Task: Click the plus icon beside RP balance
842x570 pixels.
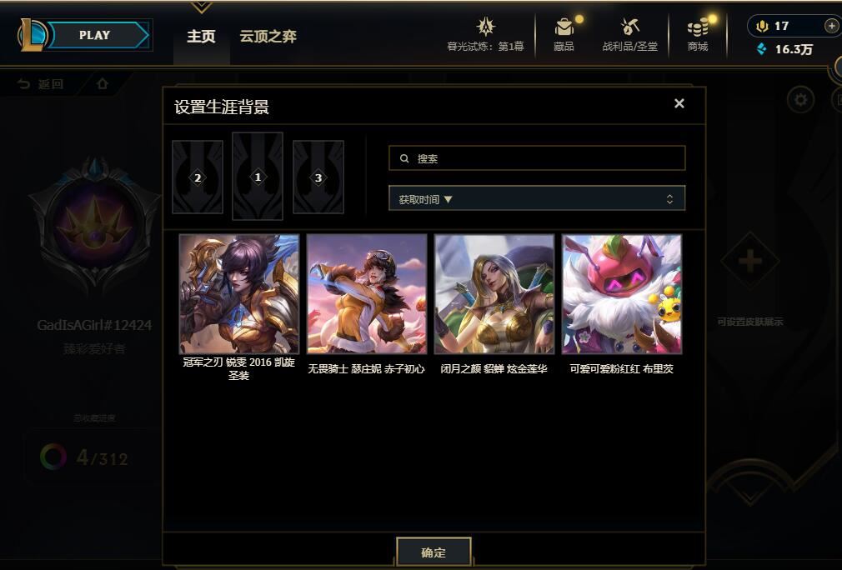Action: point(830,26)
